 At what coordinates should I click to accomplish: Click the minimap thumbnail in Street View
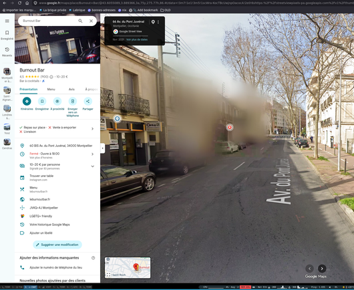tap(128, 268)
